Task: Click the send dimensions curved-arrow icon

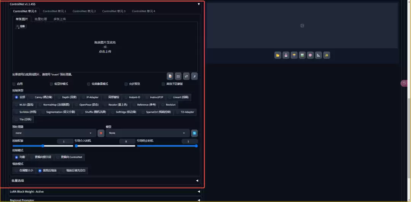Action: (194, 76)
